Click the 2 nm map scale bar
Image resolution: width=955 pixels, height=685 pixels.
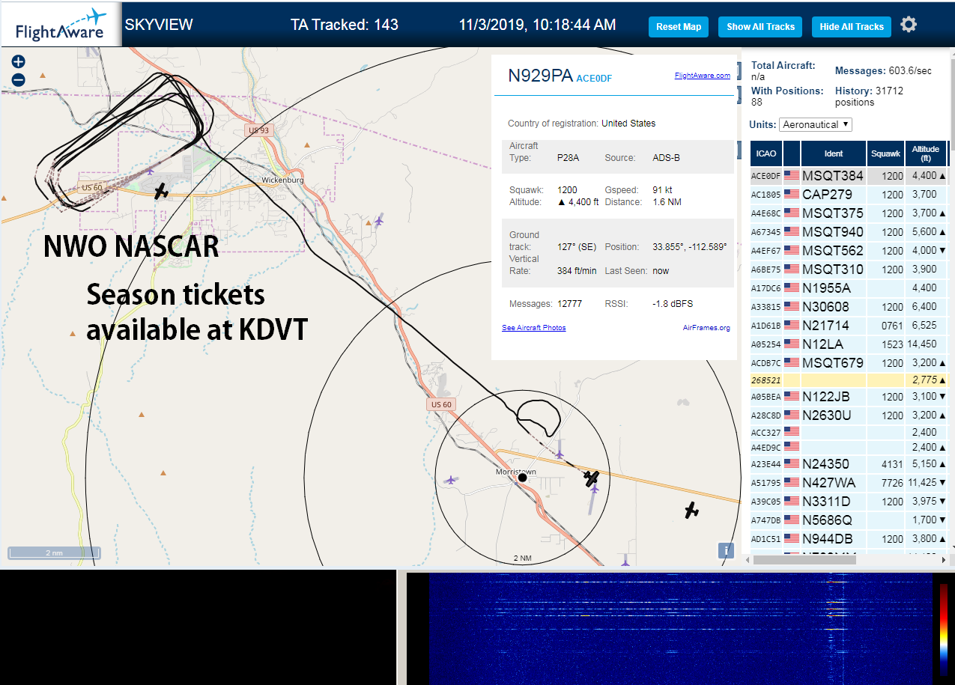(x=53, y=553)
